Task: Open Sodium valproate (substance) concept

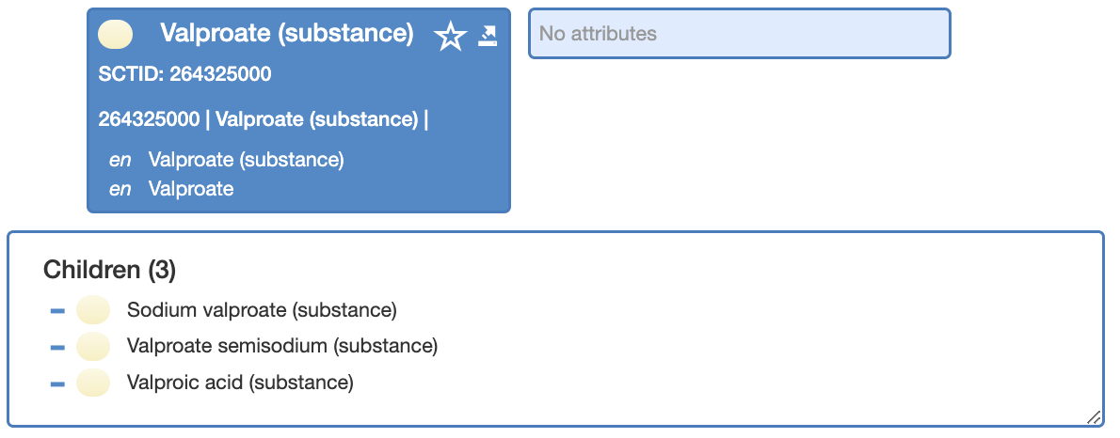Action: (262, 310)
